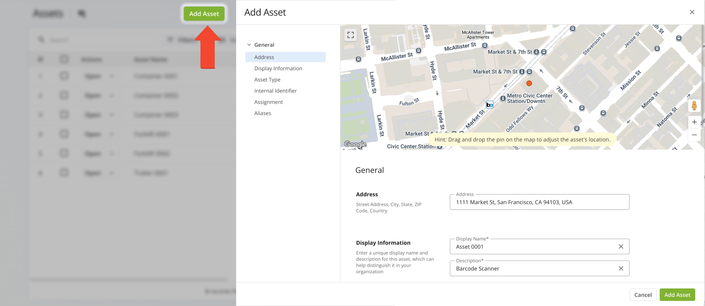
Task: Open the Asset Type section
Action: click(x=267, y=79)
